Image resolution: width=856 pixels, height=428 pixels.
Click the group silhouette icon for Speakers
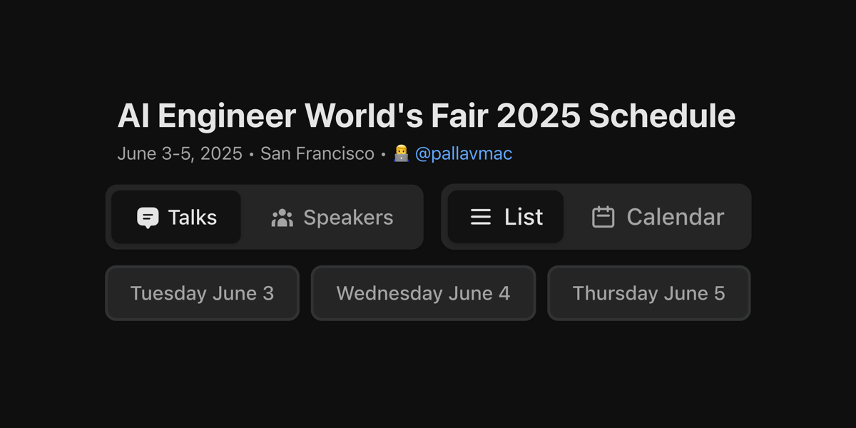(282, 218)
